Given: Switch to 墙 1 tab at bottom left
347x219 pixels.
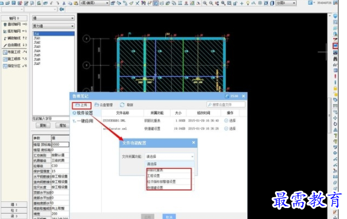Looking at the screenshot, I should (14, 204).
